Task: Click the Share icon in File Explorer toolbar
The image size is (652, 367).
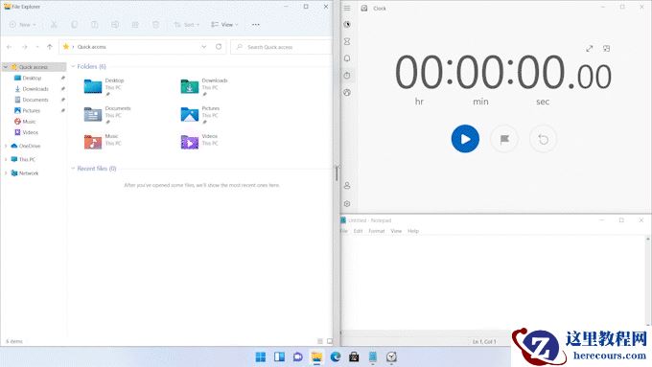Action: click(135, 25)
